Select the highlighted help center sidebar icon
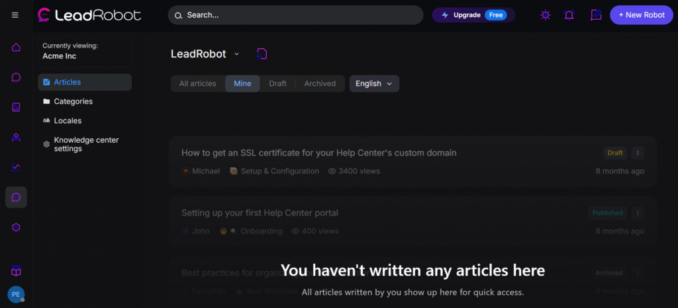This screenshot has width=678, height=308. pyautogui.click(x=16, y=198)
